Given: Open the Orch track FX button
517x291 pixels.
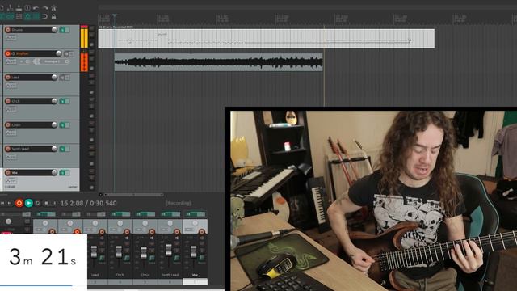Looking at the screenshot, I should 62,101.
